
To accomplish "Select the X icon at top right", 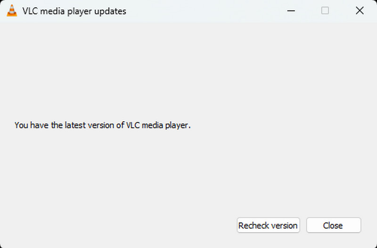I will point(360,11).
